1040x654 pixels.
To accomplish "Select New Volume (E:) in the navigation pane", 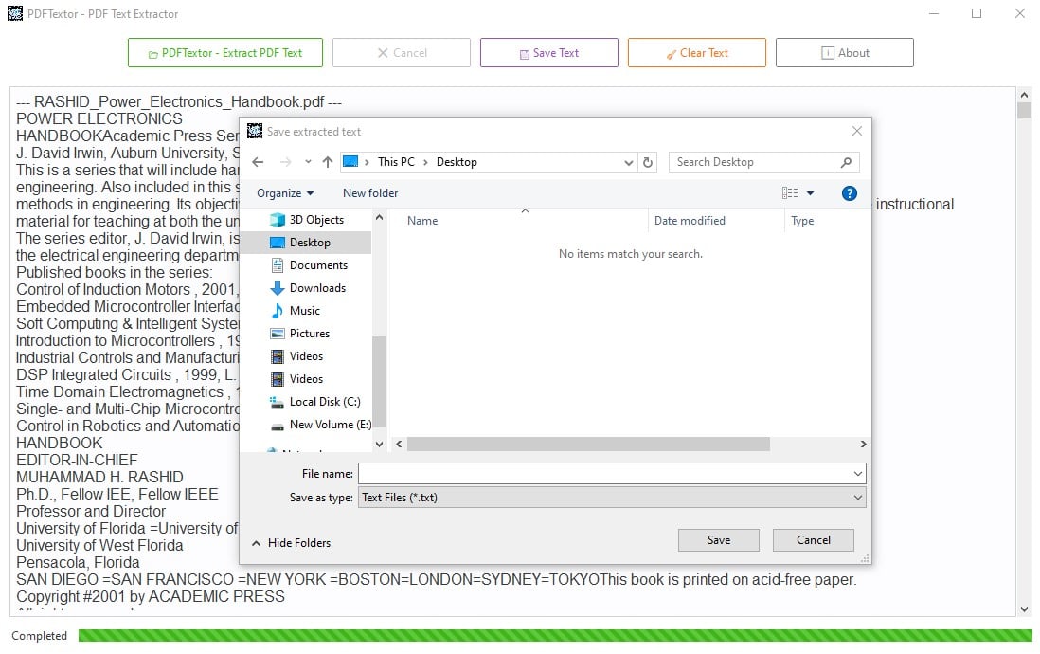I will (x=330, y=425).
